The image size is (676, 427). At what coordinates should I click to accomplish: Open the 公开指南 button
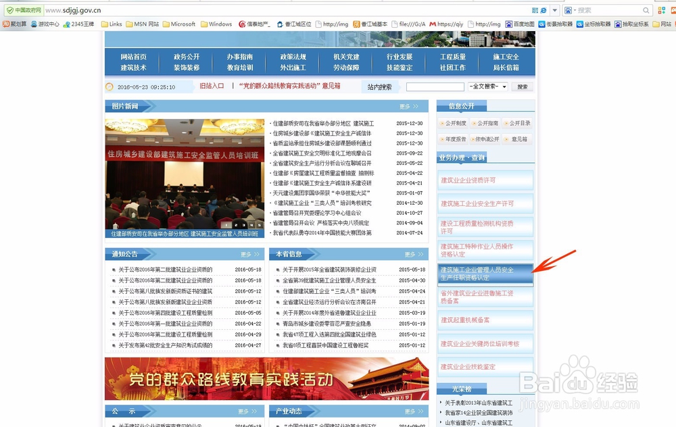(x=485, y=123)
